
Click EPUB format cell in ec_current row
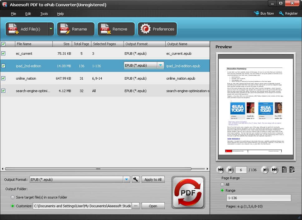[135, 54]
